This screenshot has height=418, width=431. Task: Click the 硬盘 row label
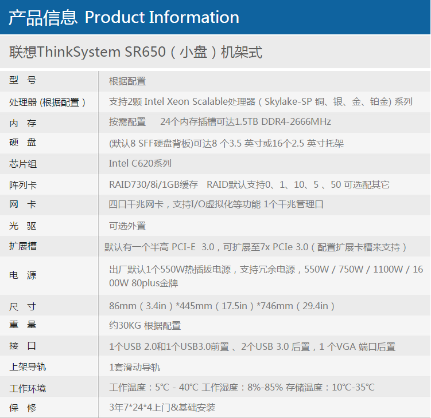pos(23,143)
